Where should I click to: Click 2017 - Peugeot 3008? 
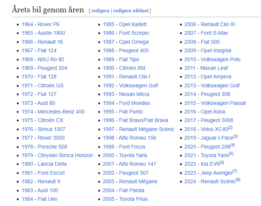pos(209,120)
